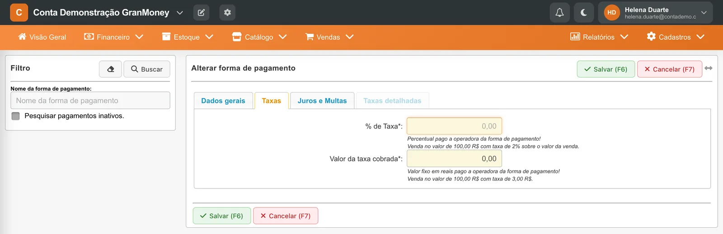Expand Vendas dropdown chevron

coord(350,37)
